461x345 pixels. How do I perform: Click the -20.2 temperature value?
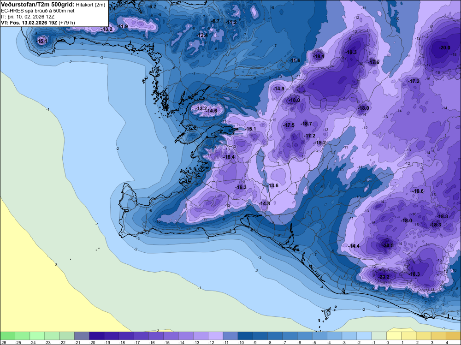[384, 277]
